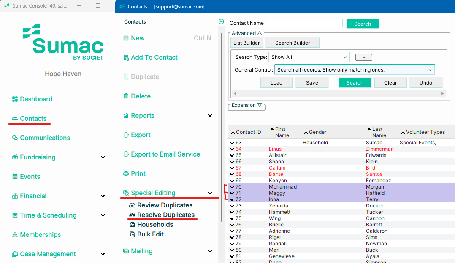Click the Time & Scheduling icon
Image resolution: width=455 pixels, height=263 pixels.
(x=15, y=215)
